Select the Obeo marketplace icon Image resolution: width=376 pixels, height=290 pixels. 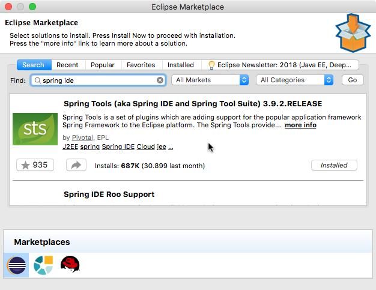(x=43, y=264)
